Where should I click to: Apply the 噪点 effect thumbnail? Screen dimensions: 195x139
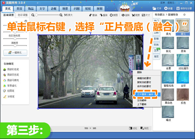point(168,112)
